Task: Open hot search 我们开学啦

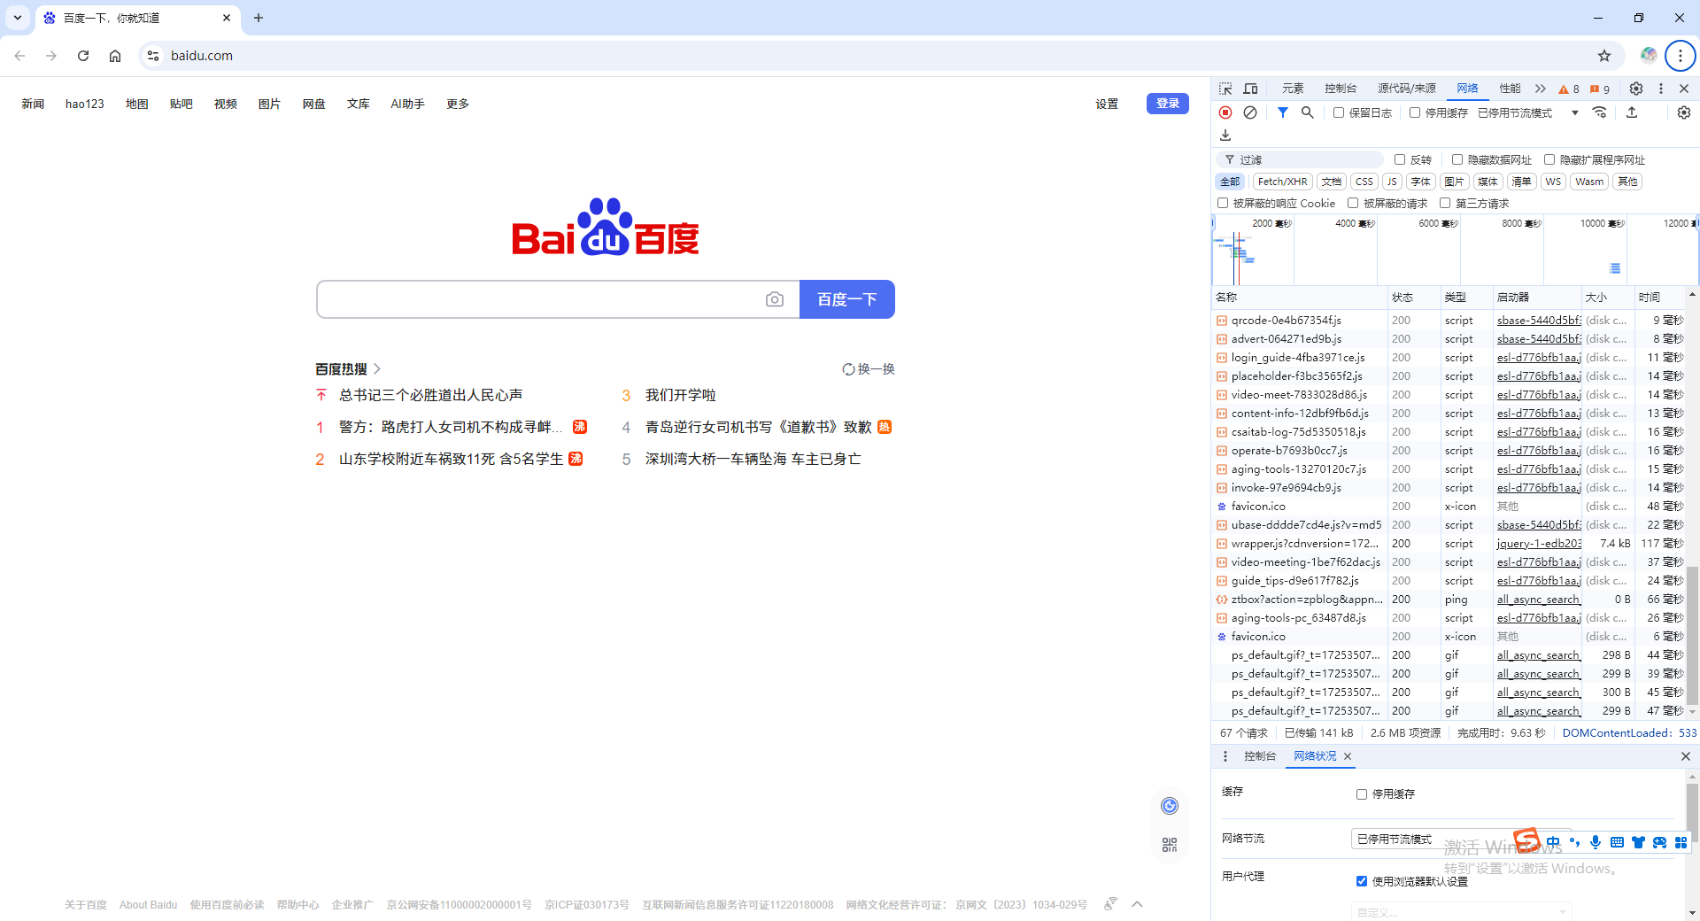Action: [x=680, y=395]
